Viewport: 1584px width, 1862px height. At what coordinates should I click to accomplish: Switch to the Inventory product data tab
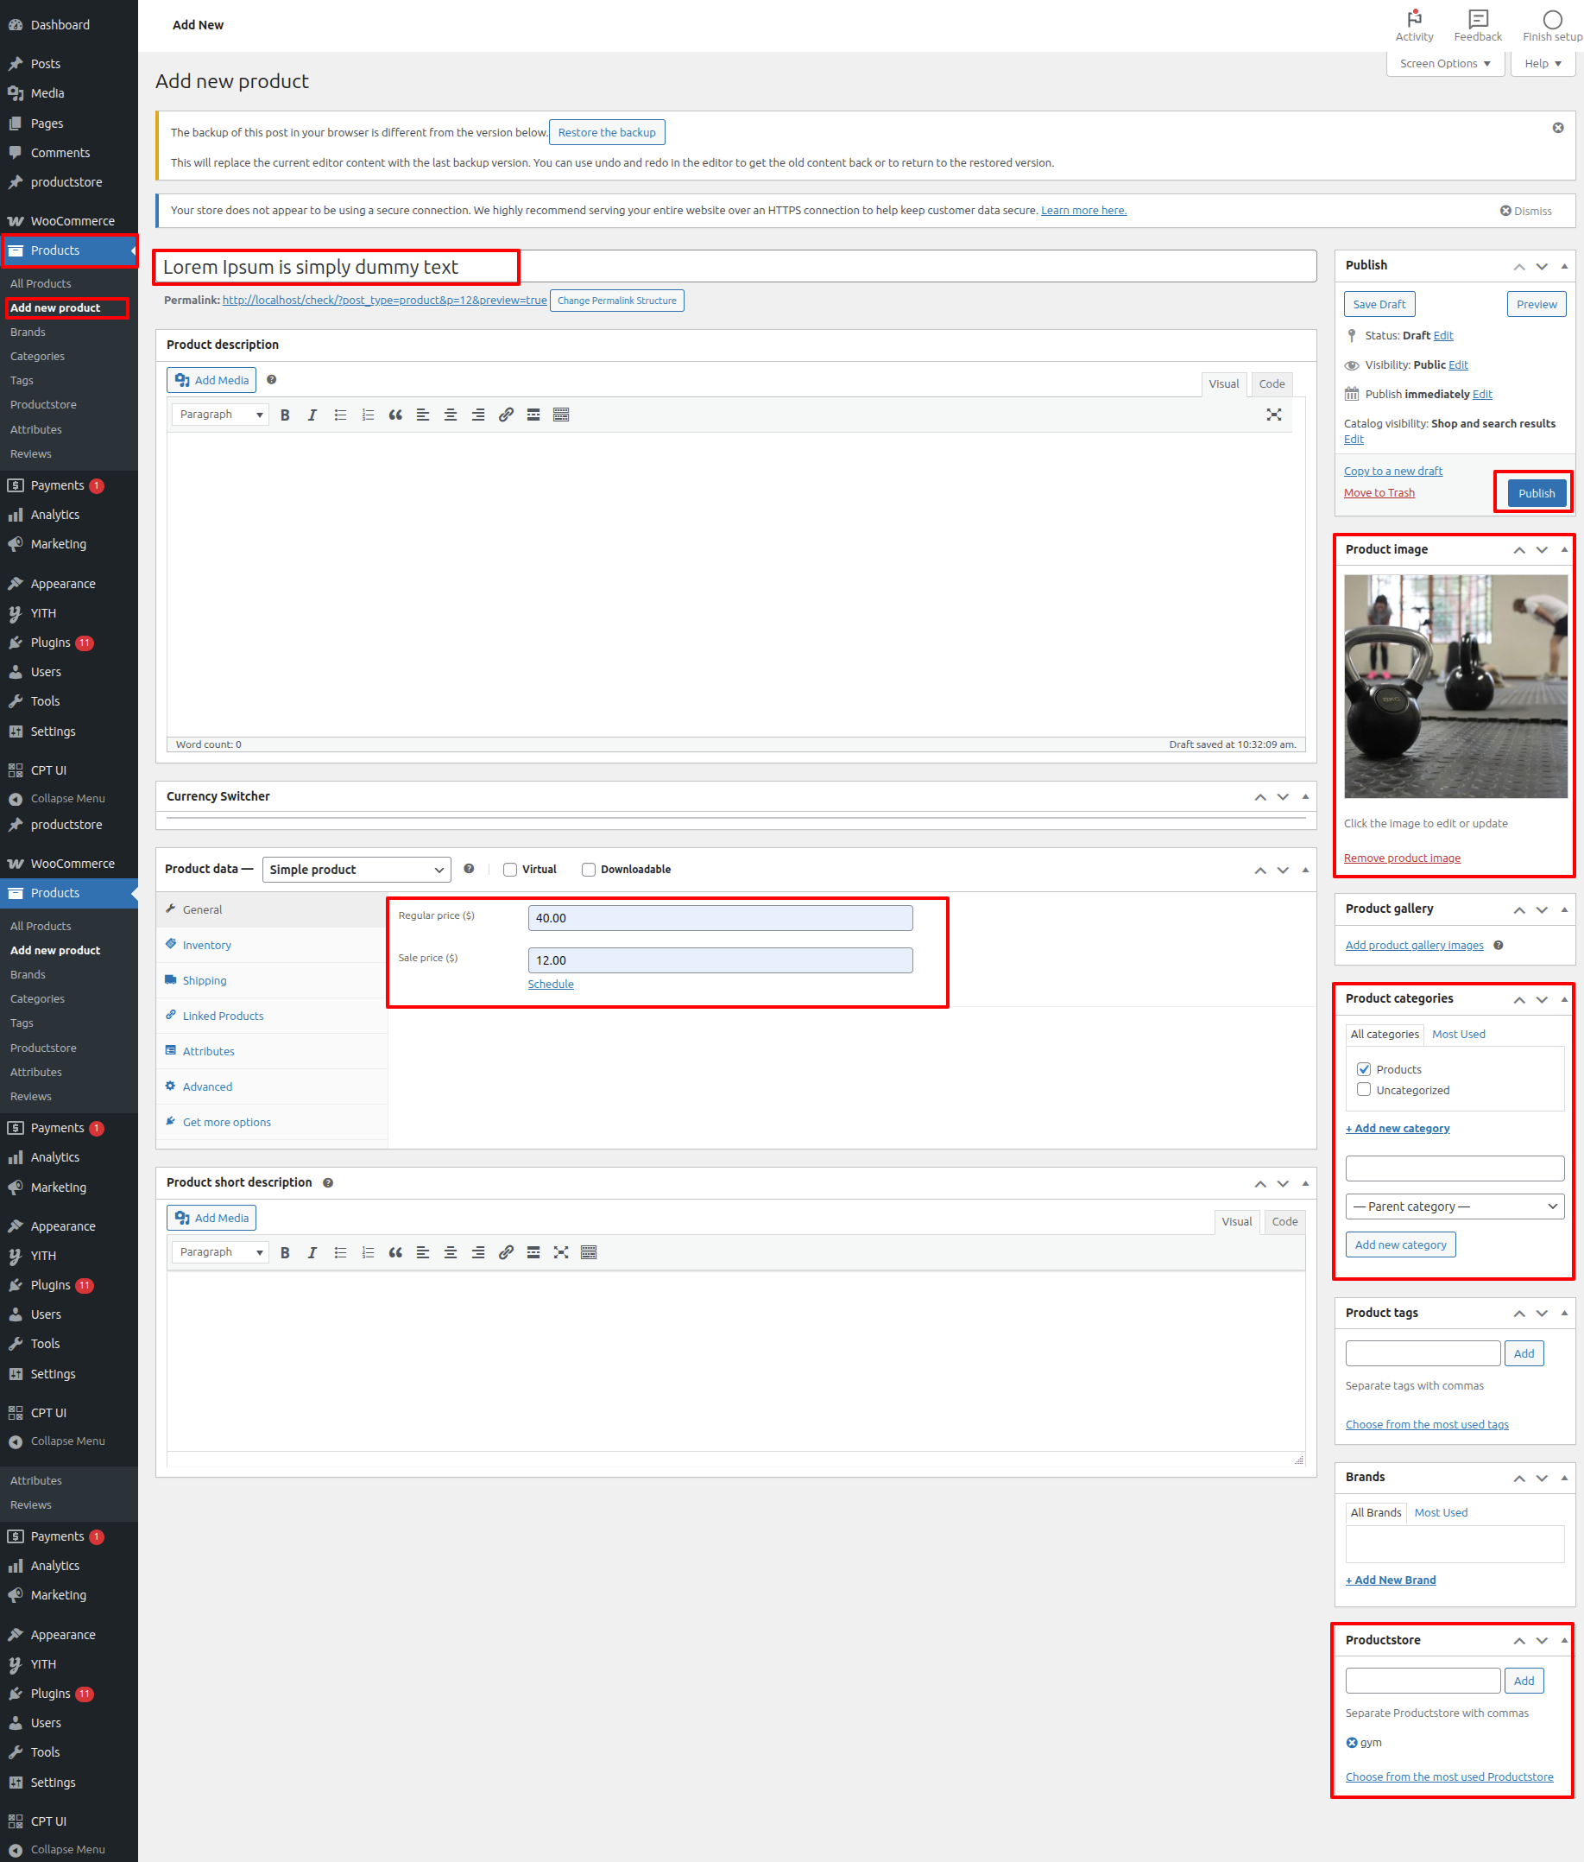[x=206, y=945]
